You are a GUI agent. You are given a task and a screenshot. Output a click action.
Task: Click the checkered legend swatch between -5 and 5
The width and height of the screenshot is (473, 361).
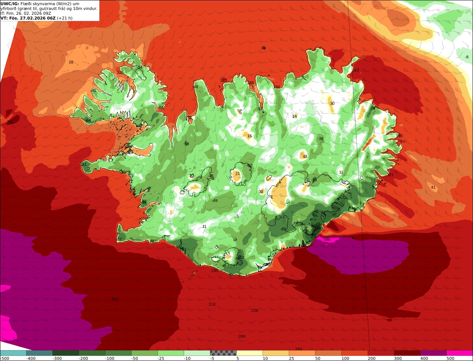(223, 353)
